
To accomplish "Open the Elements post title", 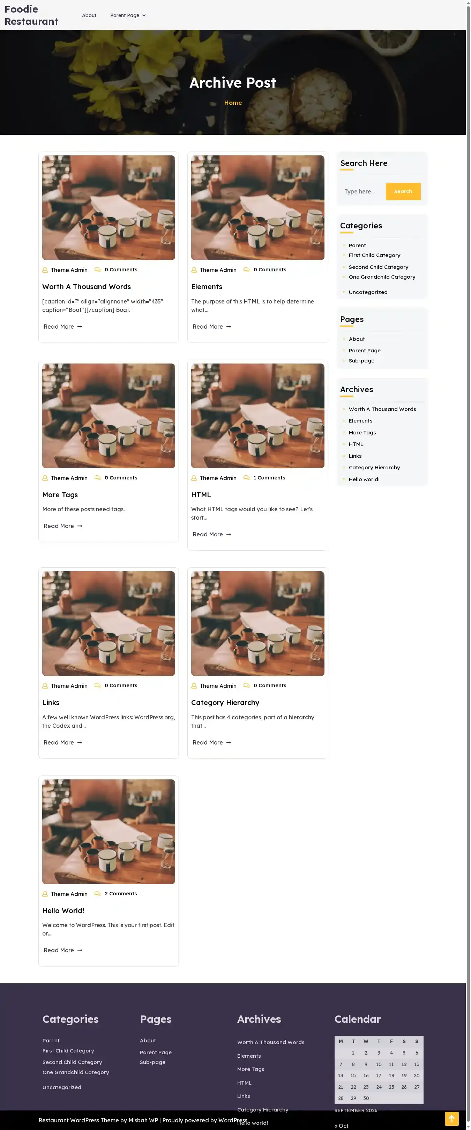I will click(206, 286).
